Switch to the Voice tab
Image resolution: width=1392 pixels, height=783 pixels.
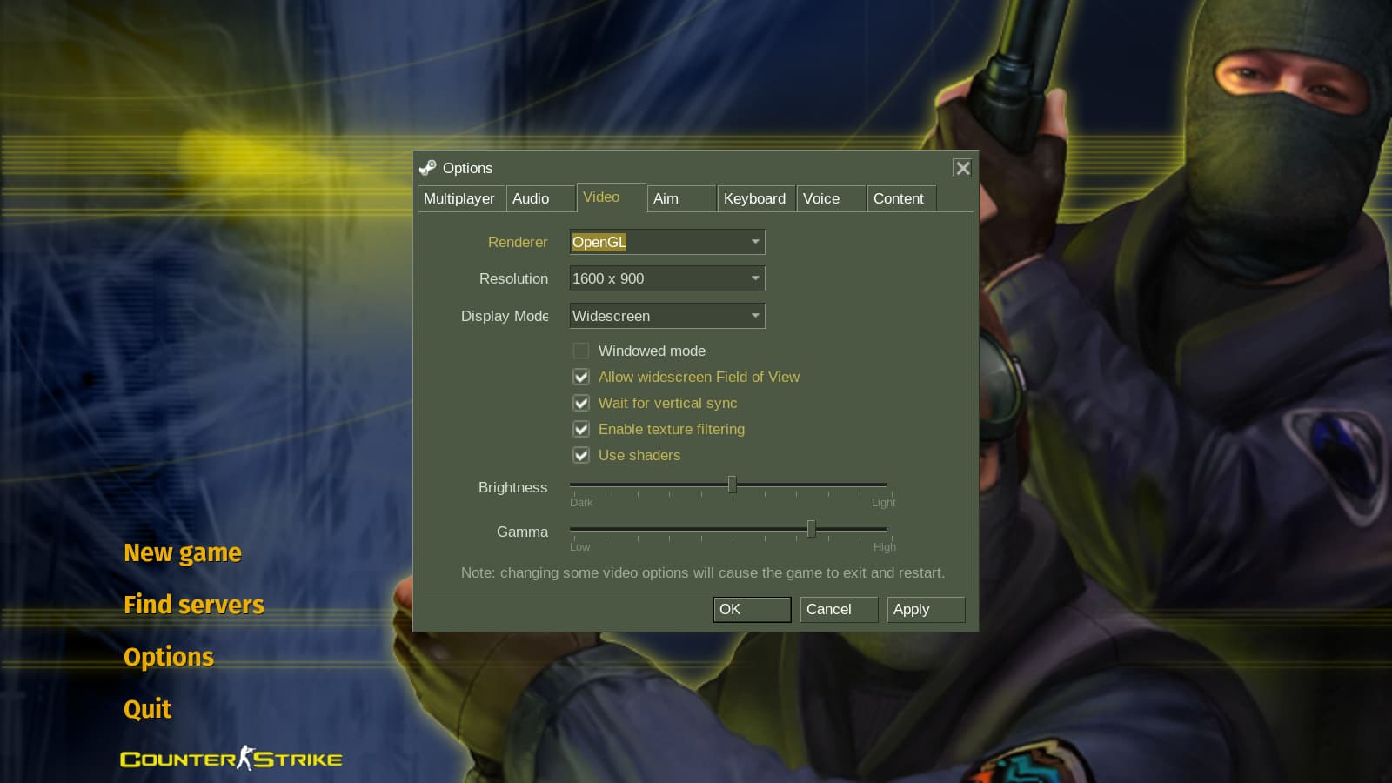pyautogui.click(x=831, y=198)
